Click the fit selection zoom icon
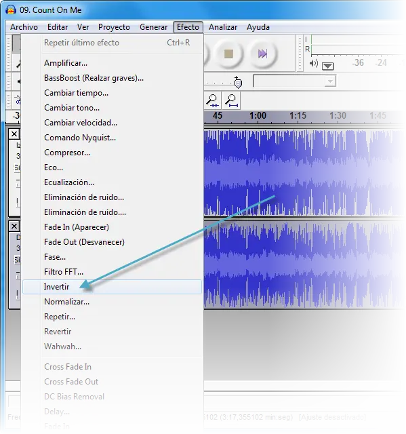The height and width of the screenshot is (434, 406). pos(212,101)
